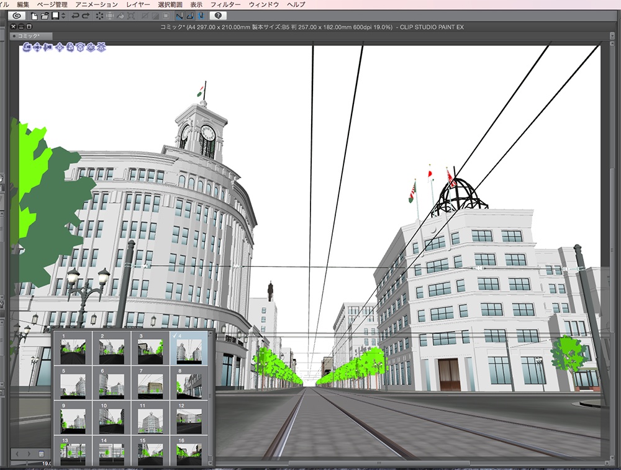Choose camera angle preset 14
621x470 pixels.
click(x=112, y=451)
